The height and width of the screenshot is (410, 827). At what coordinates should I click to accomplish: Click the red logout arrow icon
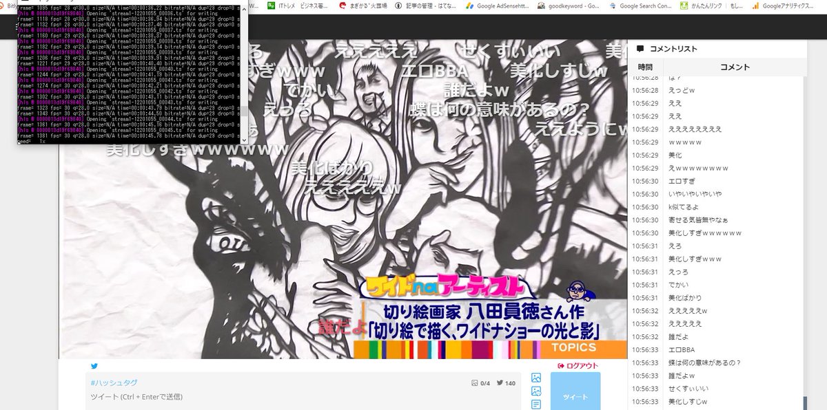(x=561, y=365)
